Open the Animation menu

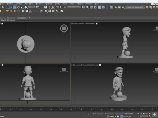coord(18,4)
